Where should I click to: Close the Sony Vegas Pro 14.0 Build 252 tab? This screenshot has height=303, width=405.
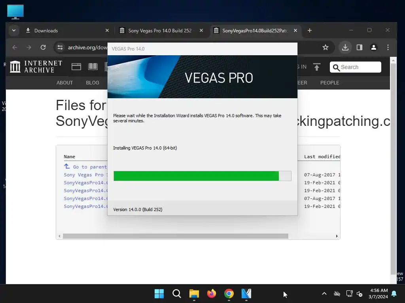pyautogui.click(x=201, y=30)
